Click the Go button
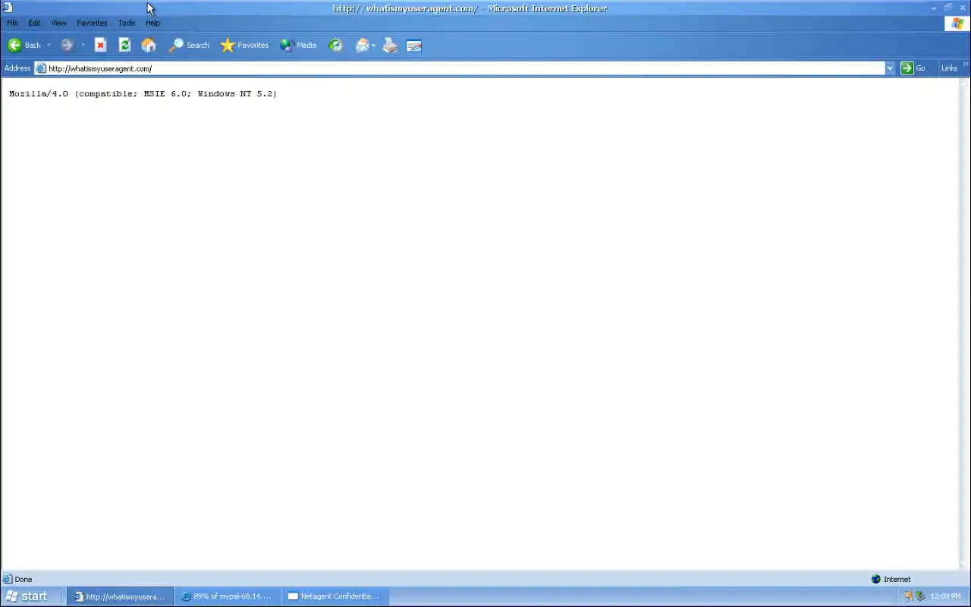The width and height of the screenshot is (971, 607). (913, 68)
